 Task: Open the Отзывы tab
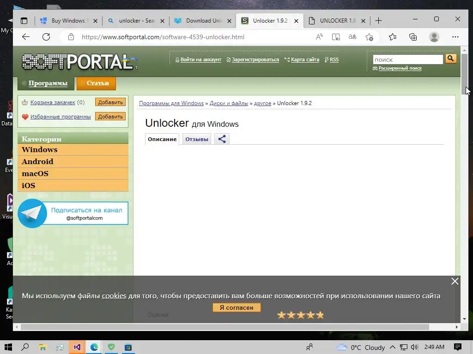[x=197, y=139]
